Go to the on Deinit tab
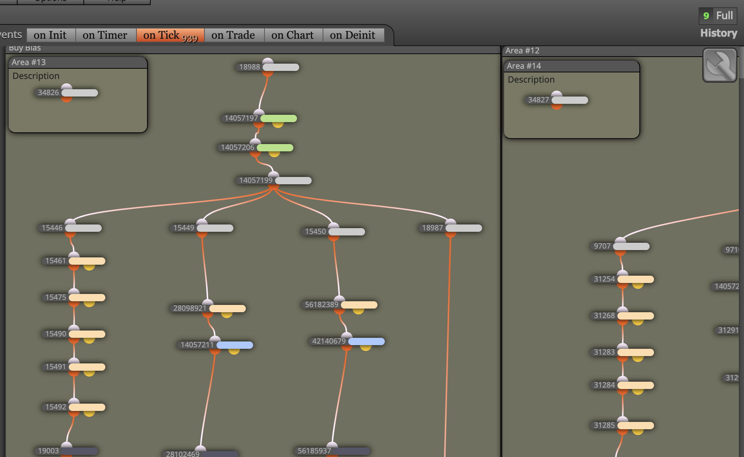 pyautogui.click(x=353, y=35)
